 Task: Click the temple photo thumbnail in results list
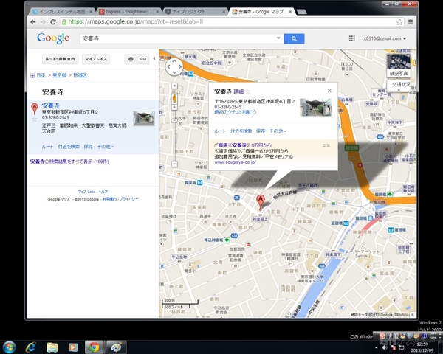pyautogui.click(x=144, y=118)
